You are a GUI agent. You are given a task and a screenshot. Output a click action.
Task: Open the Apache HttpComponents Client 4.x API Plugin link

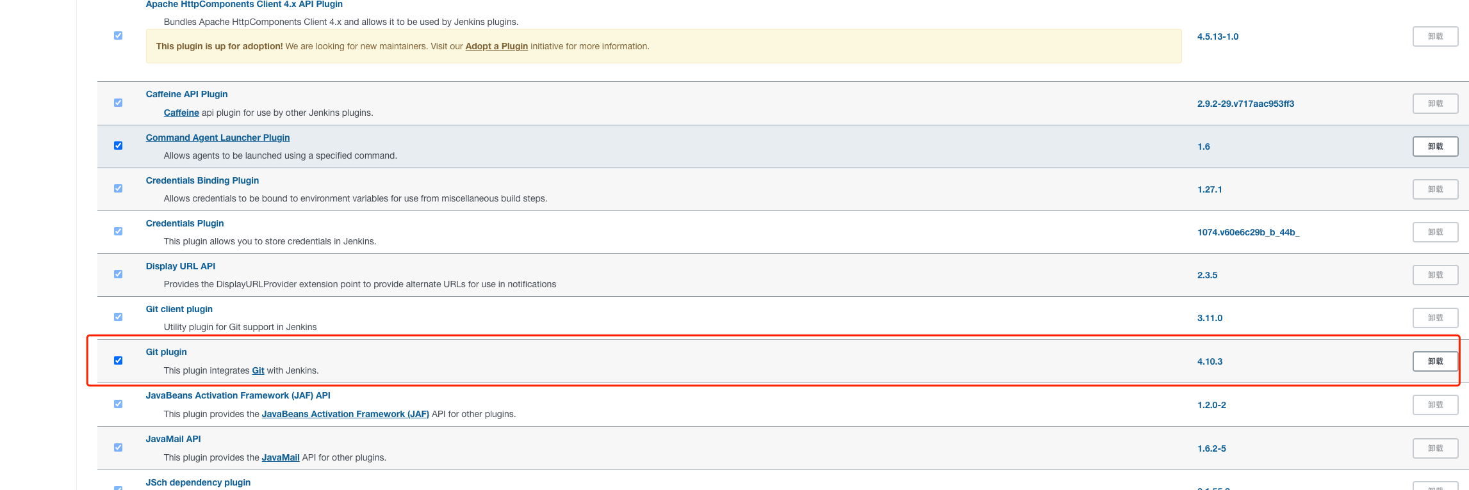(x=244, y=4)
